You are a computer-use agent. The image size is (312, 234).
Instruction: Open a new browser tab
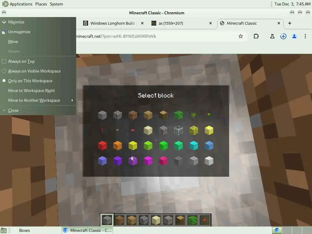290,23
